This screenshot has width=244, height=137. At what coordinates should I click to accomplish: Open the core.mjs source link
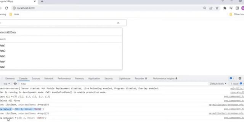[237, 92]
